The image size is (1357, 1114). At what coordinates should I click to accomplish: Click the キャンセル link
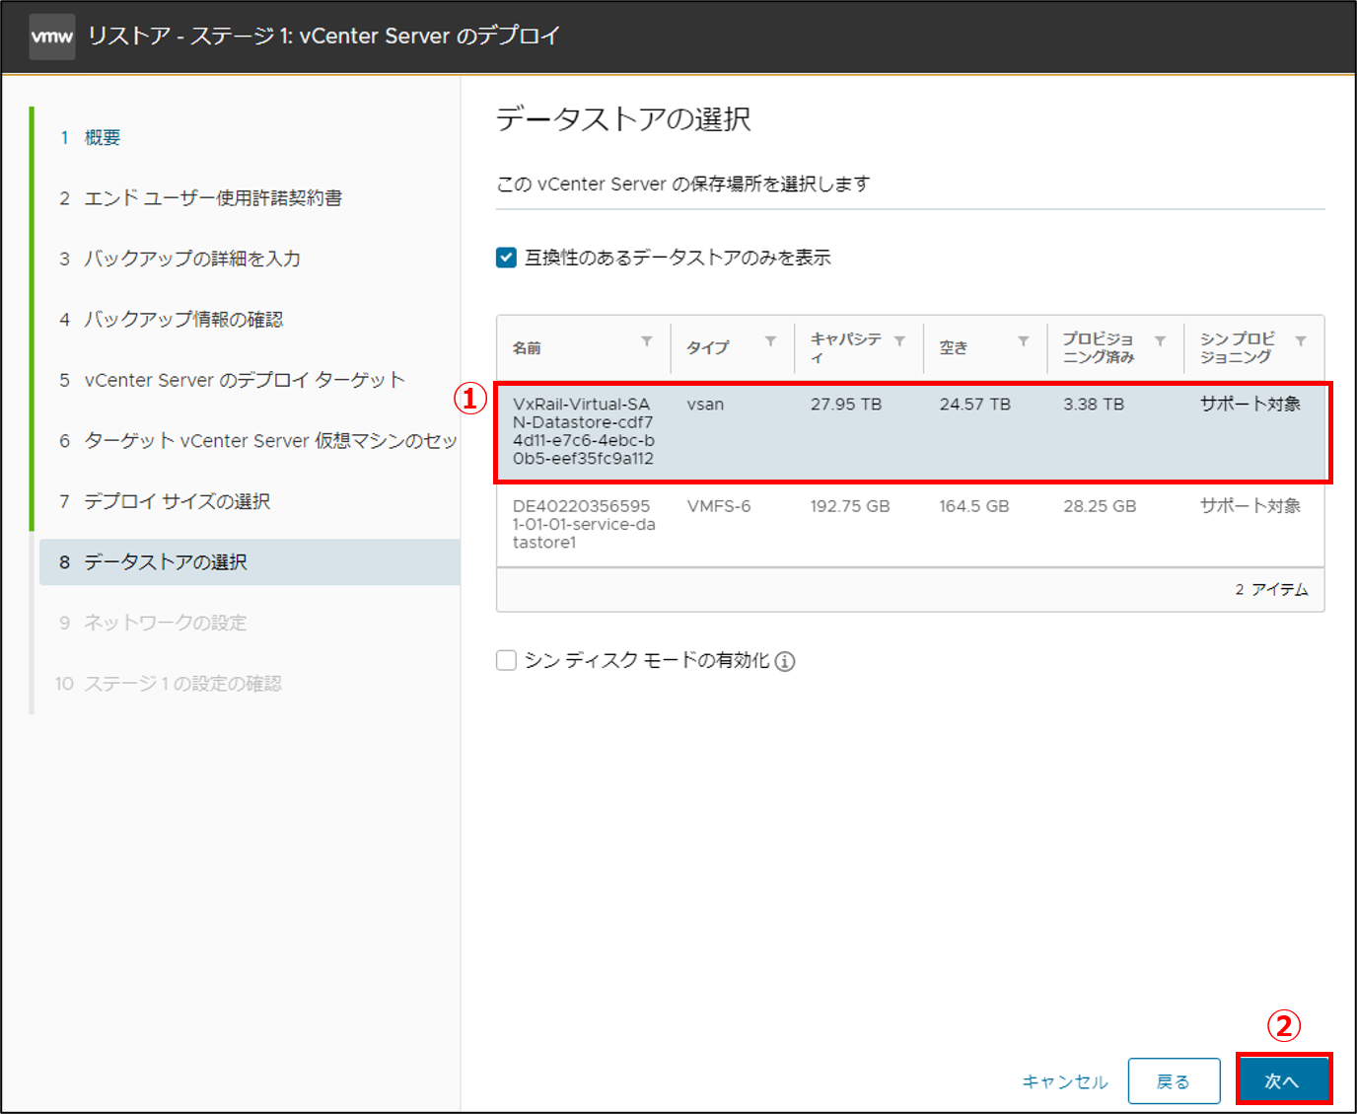click(1065, 1081)
